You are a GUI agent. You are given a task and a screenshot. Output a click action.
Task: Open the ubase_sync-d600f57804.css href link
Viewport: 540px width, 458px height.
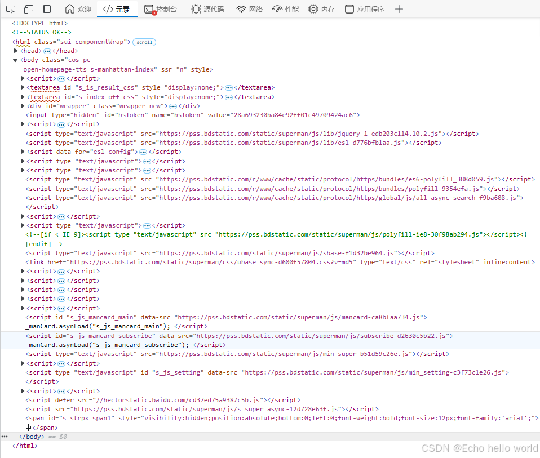point(211,262)
